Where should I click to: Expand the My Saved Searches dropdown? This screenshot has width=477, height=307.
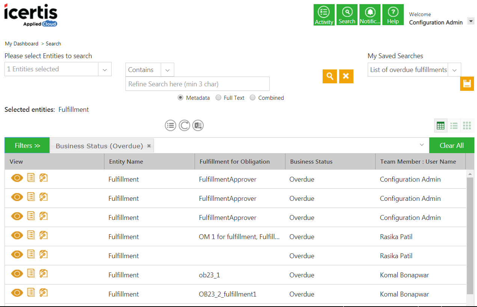[454, 70]
